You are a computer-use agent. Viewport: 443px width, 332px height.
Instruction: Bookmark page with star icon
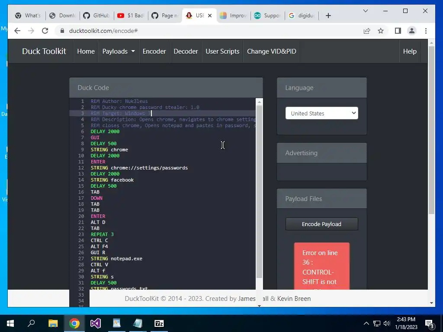click(381, 31)
